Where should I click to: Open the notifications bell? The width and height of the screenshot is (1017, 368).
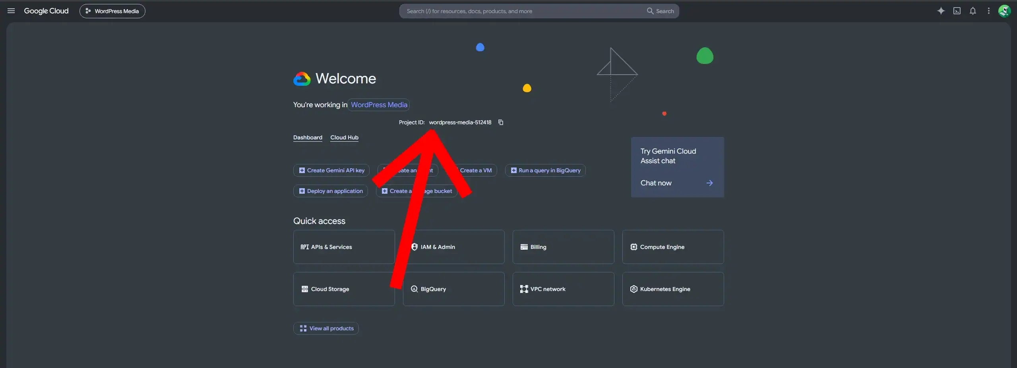click(973, 11)
